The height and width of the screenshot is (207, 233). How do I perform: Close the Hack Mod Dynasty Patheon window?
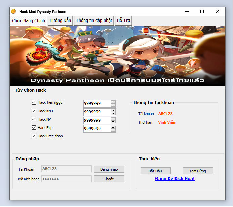pos(218,11)
